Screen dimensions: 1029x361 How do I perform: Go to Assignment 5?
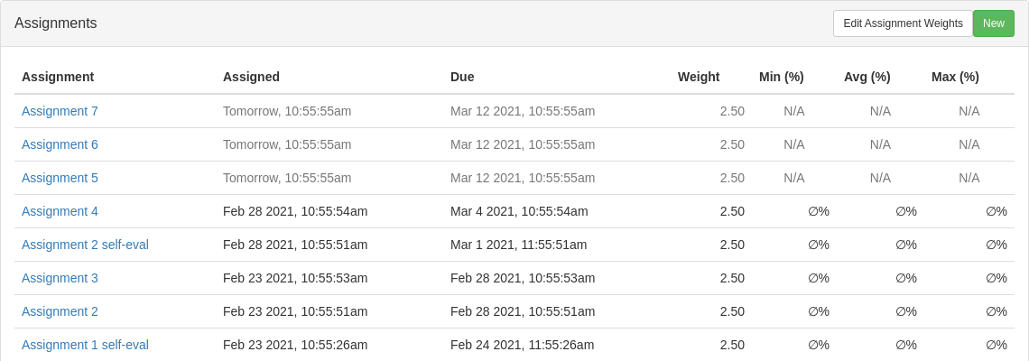pos(60,178)
